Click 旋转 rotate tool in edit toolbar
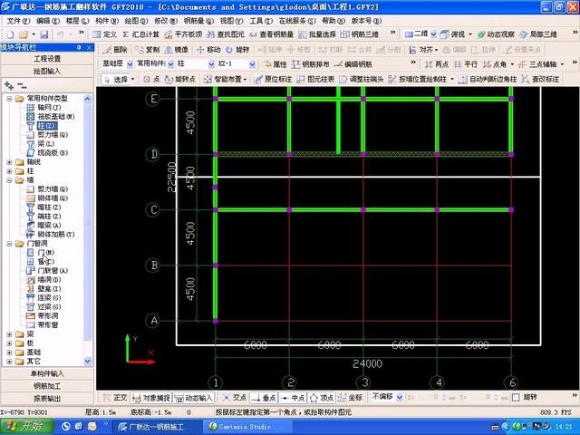This screenshot has height=435, width=580. tap(237, 50)
